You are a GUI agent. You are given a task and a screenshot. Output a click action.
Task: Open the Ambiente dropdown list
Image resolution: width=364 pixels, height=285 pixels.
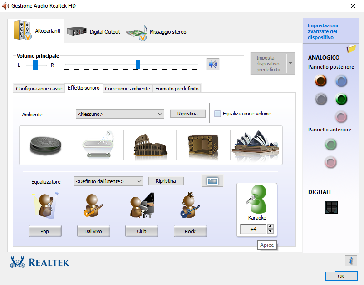click(x=120, y=114)
